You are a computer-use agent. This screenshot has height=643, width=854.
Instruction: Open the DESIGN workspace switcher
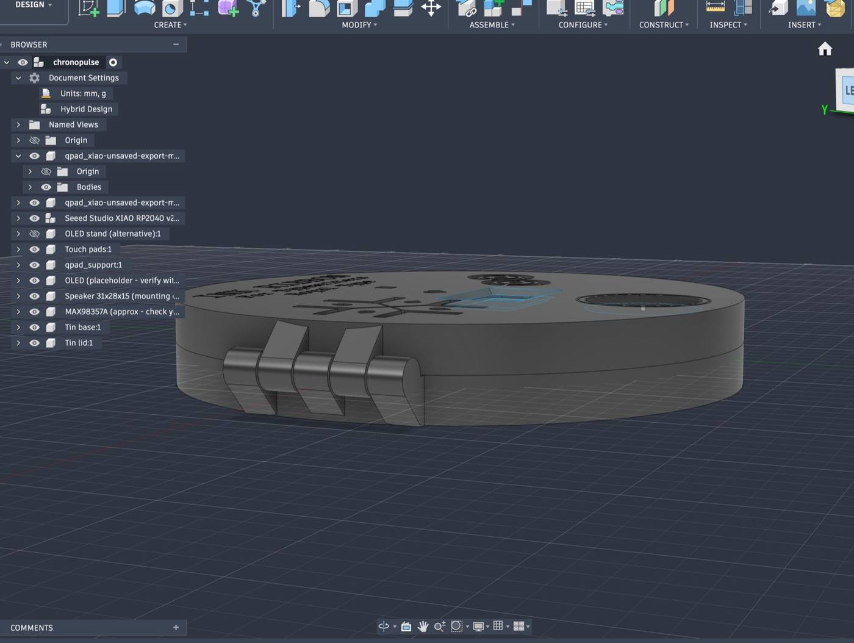(33, 5)
